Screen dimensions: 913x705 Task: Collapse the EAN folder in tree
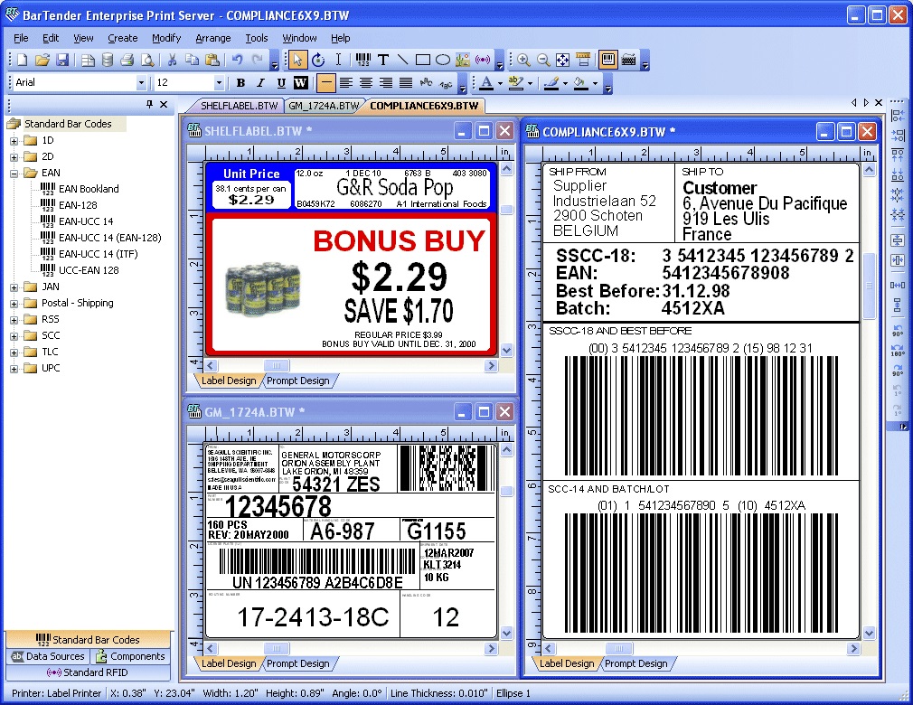coord(14,173)
